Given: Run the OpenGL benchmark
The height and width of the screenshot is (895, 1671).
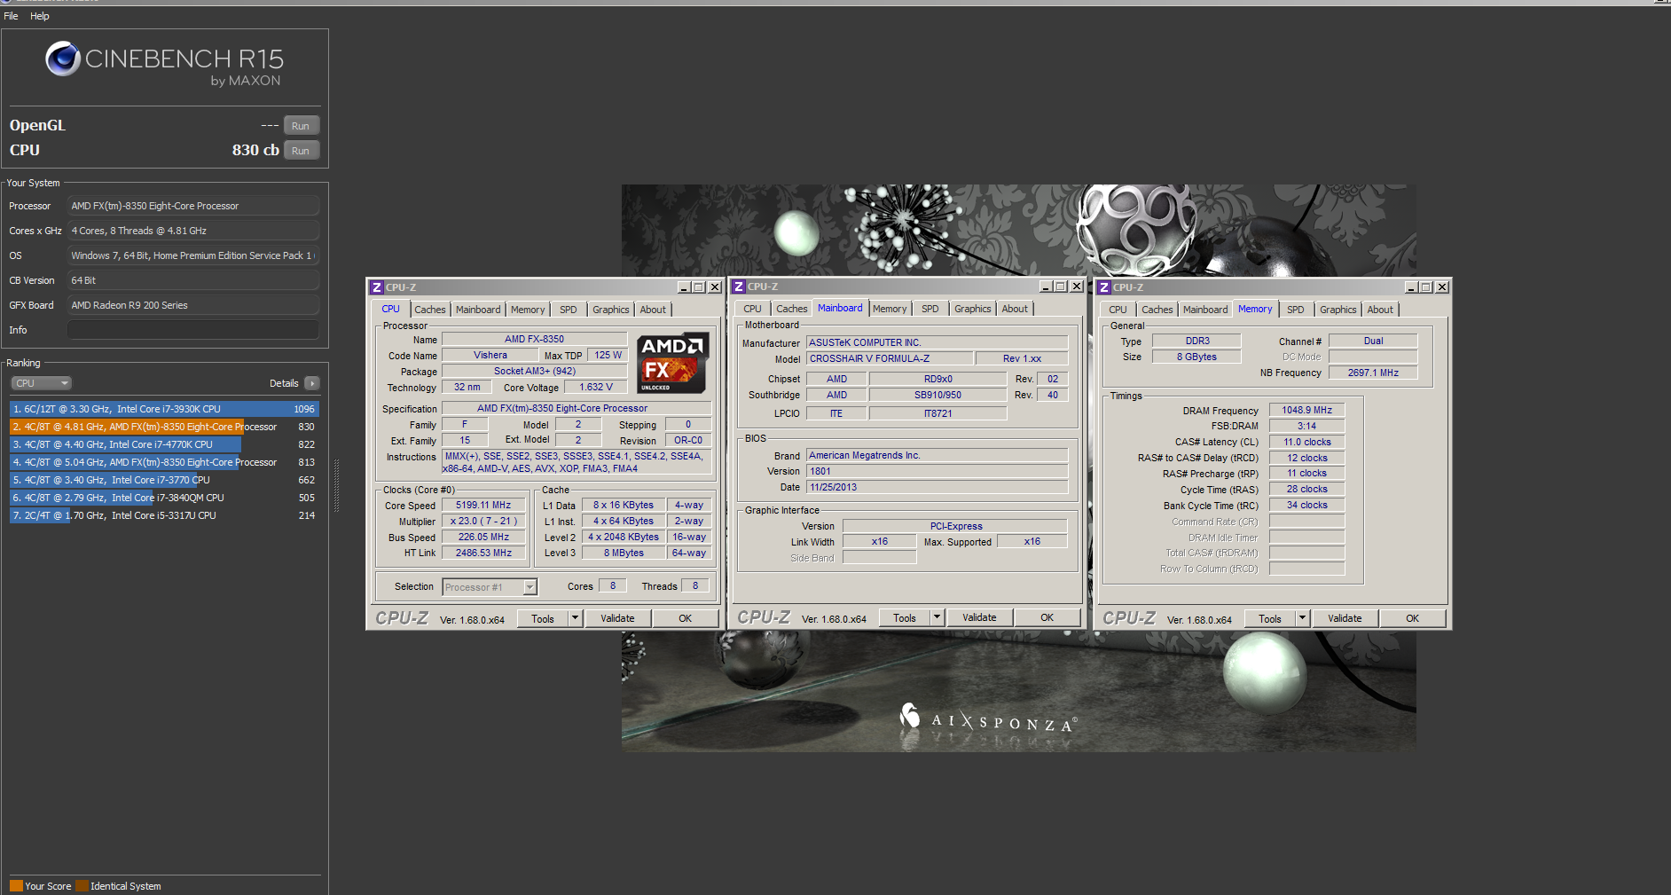Looking at the screenshot, I should [x=301, y=126].
